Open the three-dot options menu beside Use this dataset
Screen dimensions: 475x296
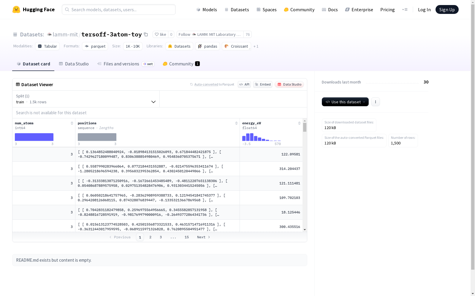pyautogui.click(x=376, y=102)
